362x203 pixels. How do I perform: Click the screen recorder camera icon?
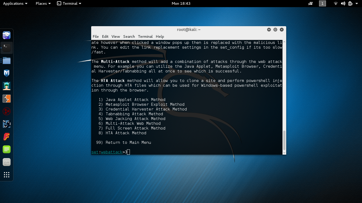pyautogui.click(x=311, y=3)
